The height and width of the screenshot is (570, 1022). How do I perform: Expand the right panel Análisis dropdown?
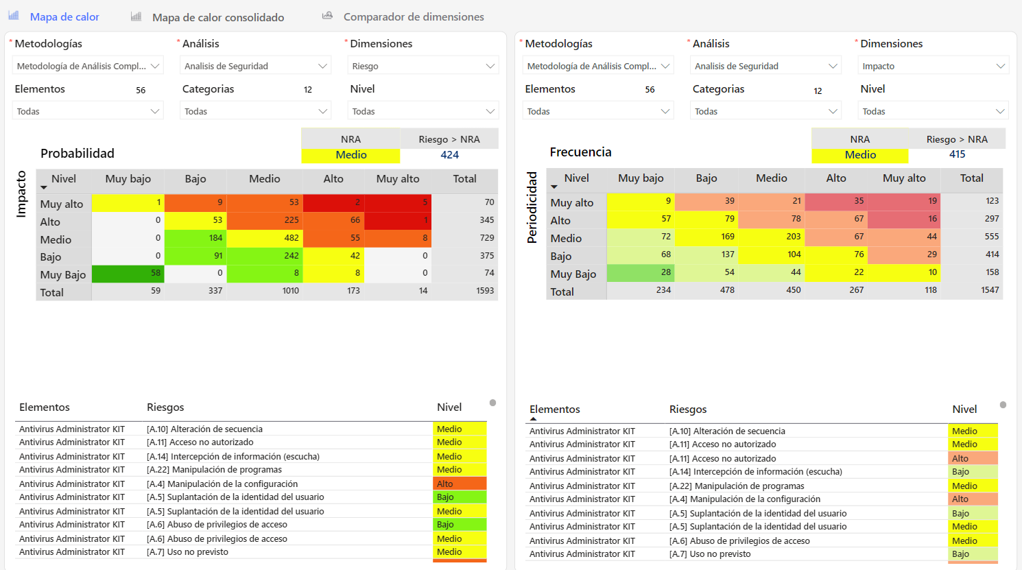pos(765,66)
